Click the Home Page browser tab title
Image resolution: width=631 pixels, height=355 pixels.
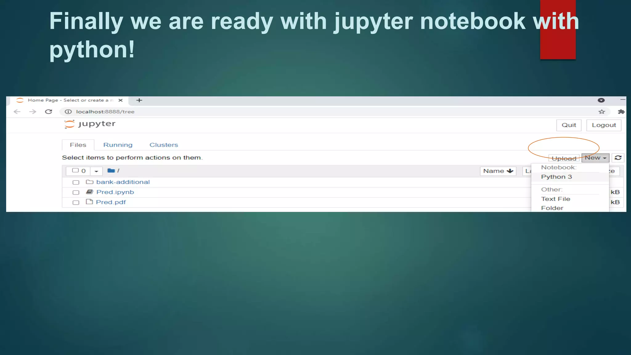tap(70, 100)
